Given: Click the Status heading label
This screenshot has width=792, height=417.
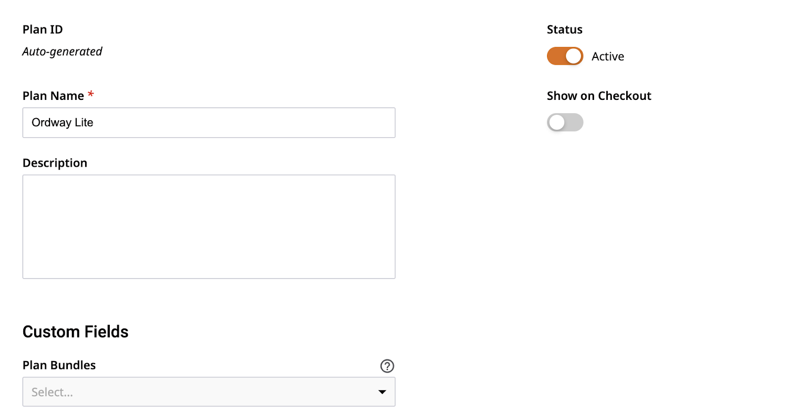Looking at the screenshot, I should pyautogui.click(x=565, y=30).
